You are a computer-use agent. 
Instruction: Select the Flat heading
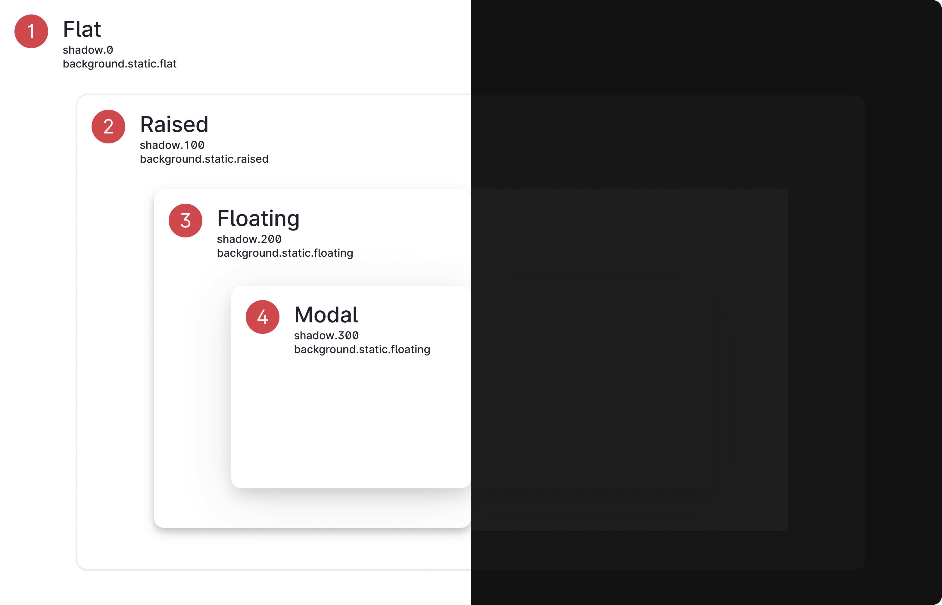tap(82, 30)
